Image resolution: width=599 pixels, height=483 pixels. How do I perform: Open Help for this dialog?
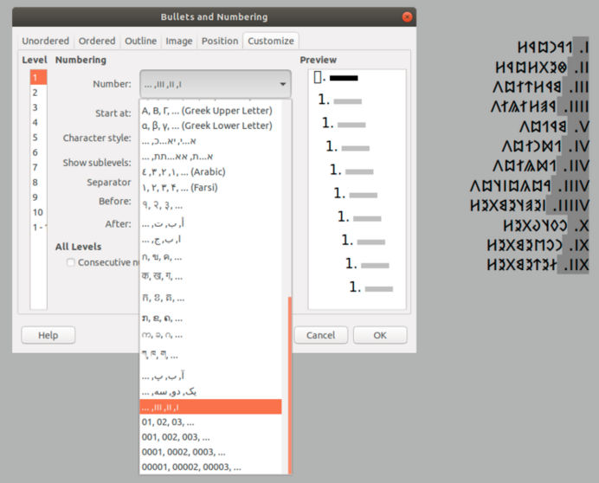[x=48, y=335]
